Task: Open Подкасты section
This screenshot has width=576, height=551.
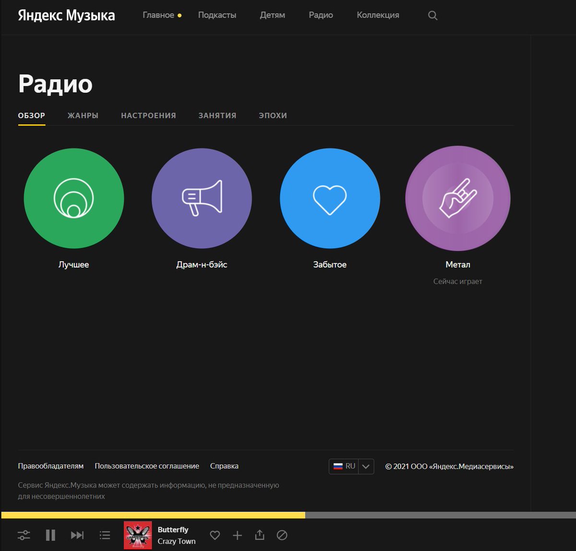Action: 217,15
